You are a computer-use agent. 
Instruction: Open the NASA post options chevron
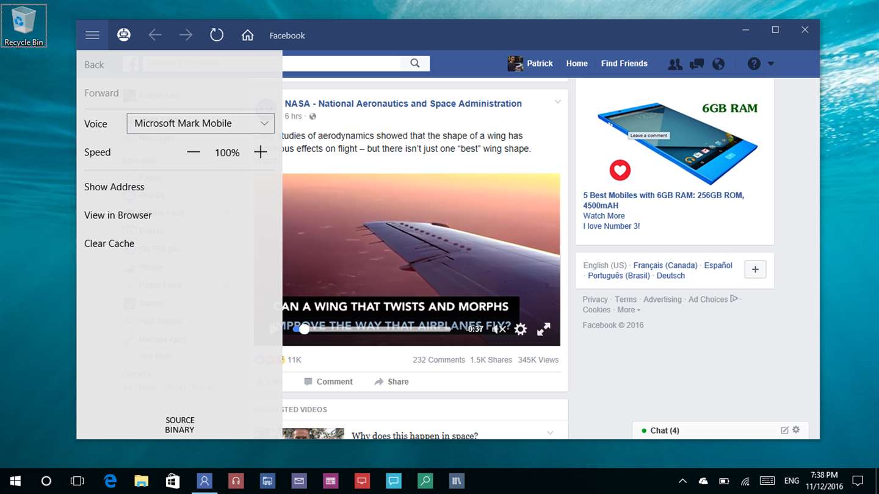point(557,102)
